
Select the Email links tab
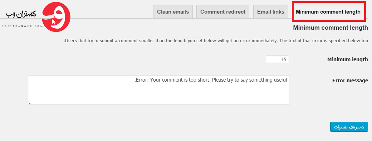[271, 12]
